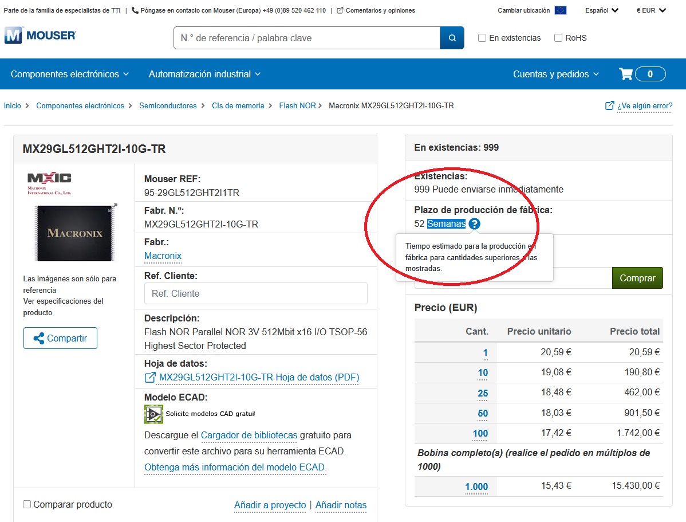Viewport: 686px width, 522px height.
Task: Click the highlighted 'Semanas' text
Action: [x=446, y=224]
